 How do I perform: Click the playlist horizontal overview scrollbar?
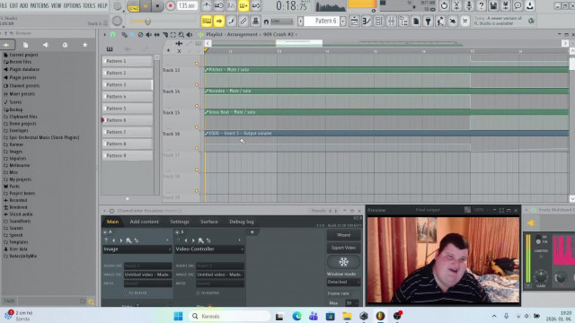click(x=386, y=43)
